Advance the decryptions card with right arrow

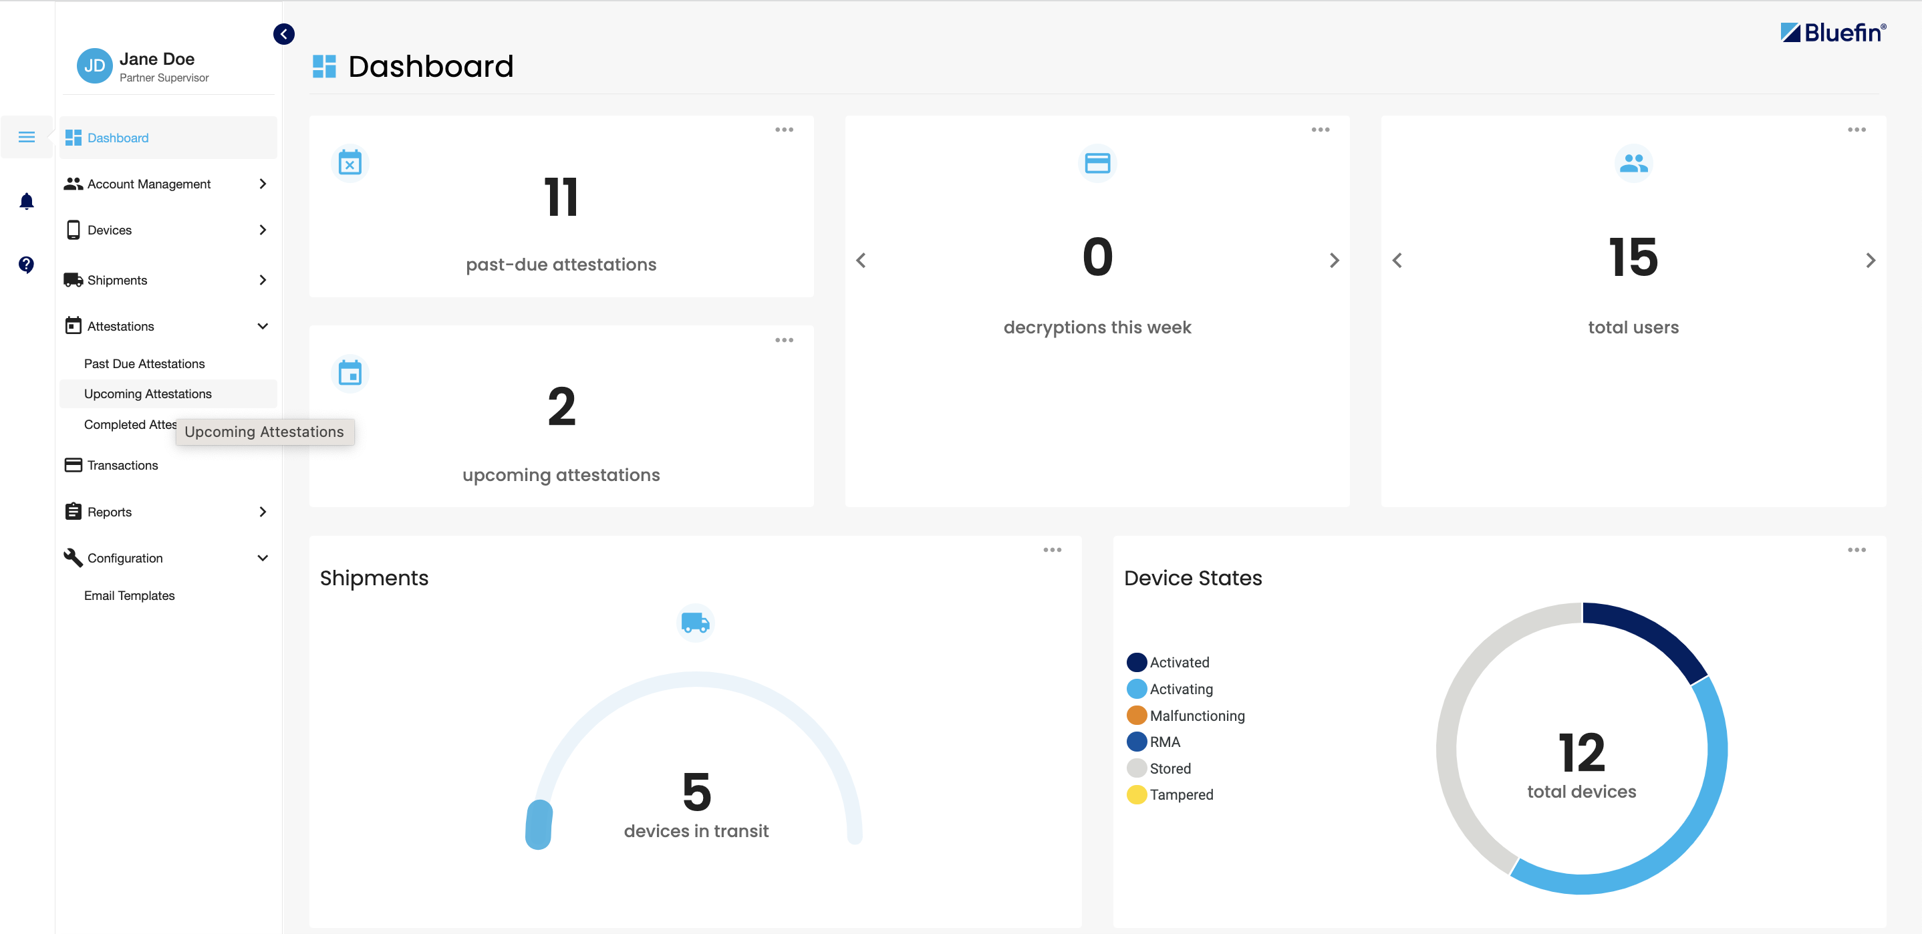[1335, 260]
